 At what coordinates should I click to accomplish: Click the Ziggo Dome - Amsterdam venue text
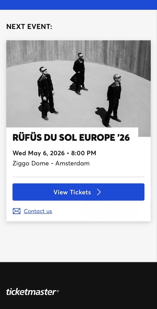point(51,163)
